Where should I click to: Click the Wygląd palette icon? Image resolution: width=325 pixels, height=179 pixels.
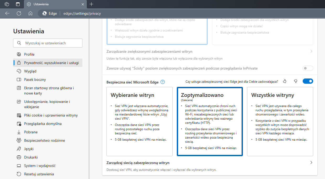(x=19, y=71)
